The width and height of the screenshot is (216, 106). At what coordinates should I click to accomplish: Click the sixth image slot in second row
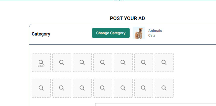click(143, 88)
